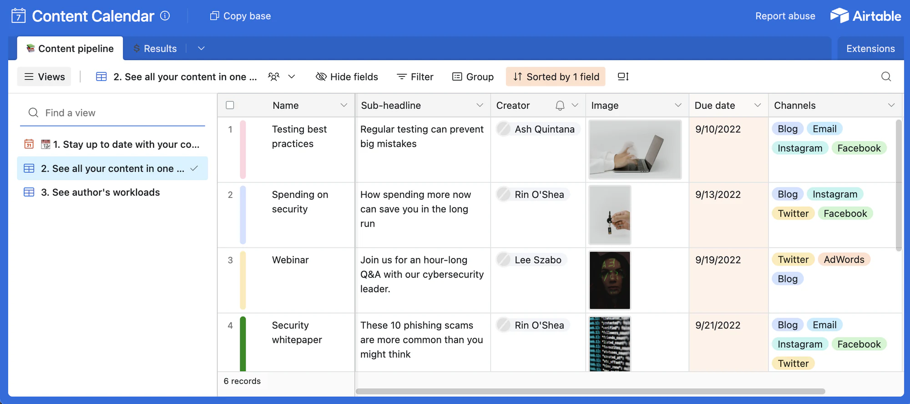This screenshot has height=404, width=910.
Task: Click the base info icon beside Content Calendar
Action: pos(165,16)
